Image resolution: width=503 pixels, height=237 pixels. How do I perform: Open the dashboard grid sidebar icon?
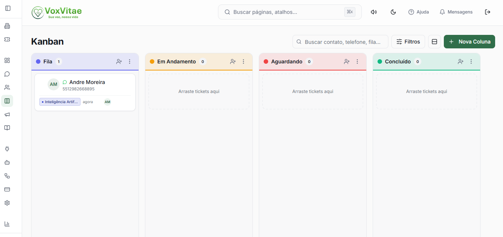point(7,60)
